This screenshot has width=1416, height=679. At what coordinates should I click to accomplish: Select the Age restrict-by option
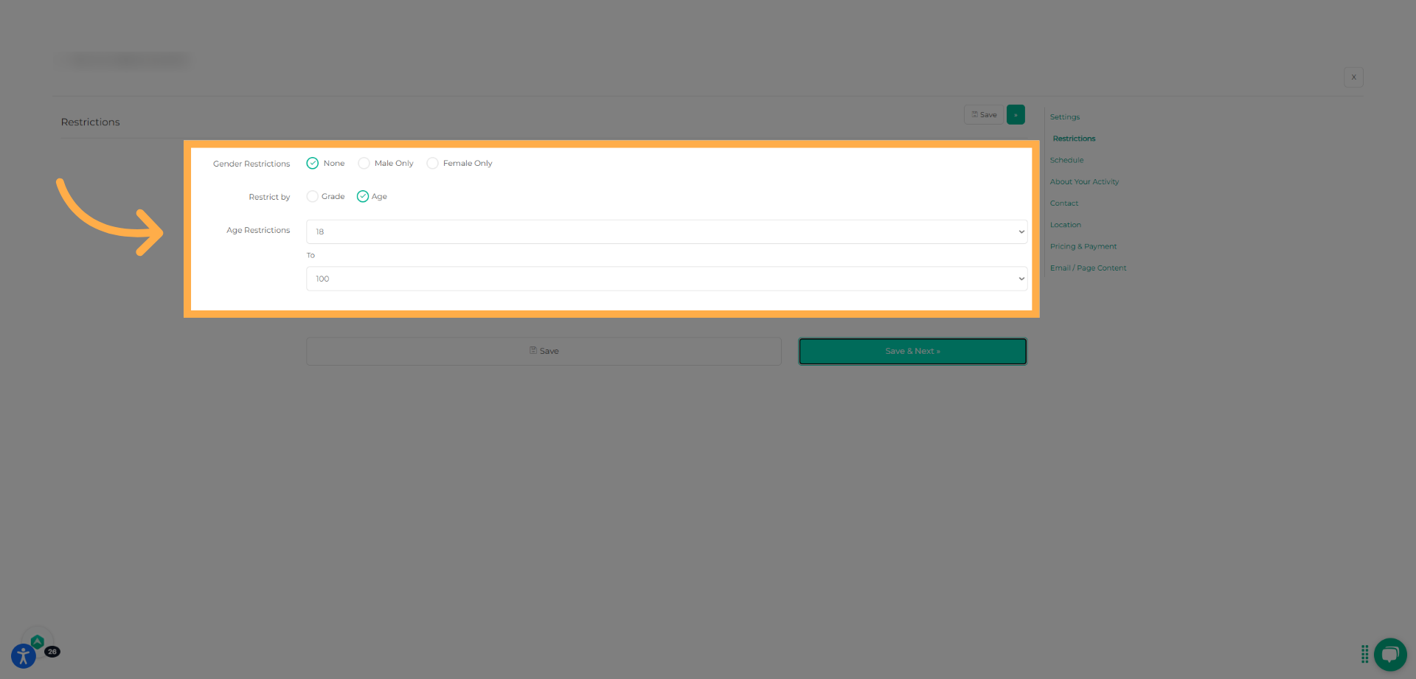pyautogui.click(x=363, y=197)
